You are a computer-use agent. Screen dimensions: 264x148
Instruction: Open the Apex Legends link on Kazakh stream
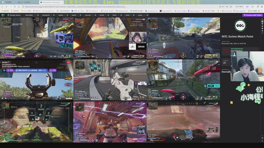24,66
